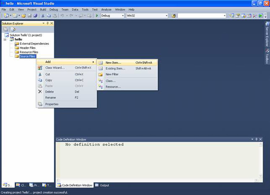Viewport: 270px width, 195px height.
Task: Click the Find in Files toolbar icon
Action: pyautogui.click(x=173, y=16)
